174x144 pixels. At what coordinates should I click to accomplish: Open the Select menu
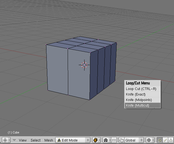(36, 140)
